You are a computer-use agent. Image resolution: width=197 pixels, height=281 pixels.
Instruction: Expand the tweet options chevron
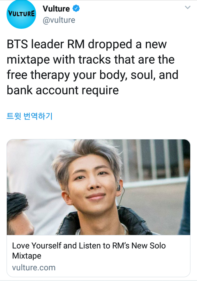[x=188, y=7]
